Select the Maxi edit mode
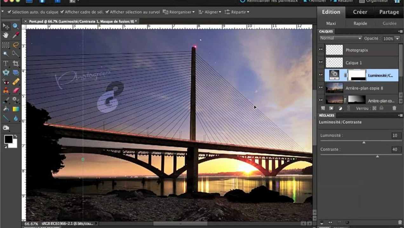Screen dimensions: 404x228 [331, 23]
